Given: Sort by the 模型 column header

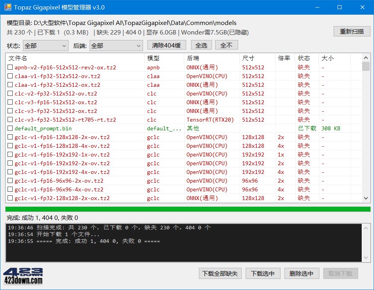Looking at the screenshot, I should [164, 58].
